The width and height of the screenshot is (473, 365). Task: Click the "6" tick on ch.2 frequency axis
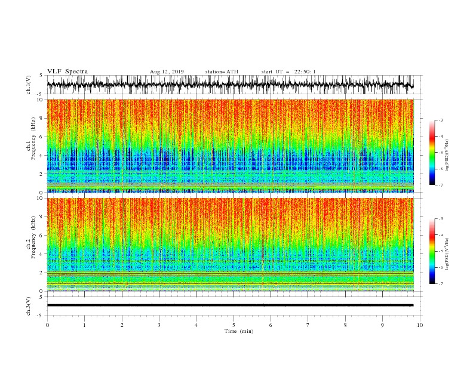click(42, 236)
